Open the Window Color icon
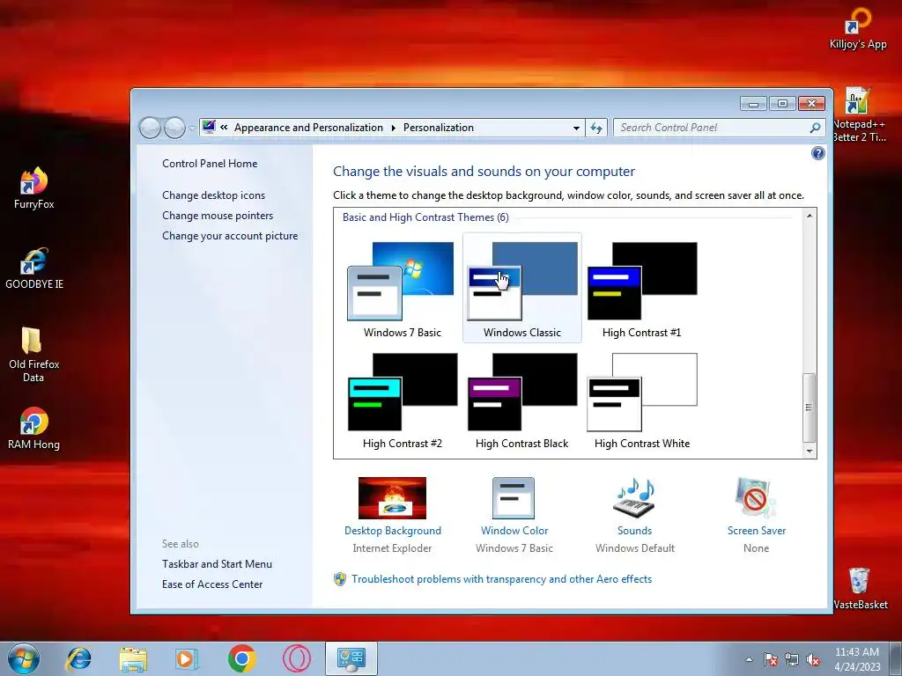 pos(514,498)
